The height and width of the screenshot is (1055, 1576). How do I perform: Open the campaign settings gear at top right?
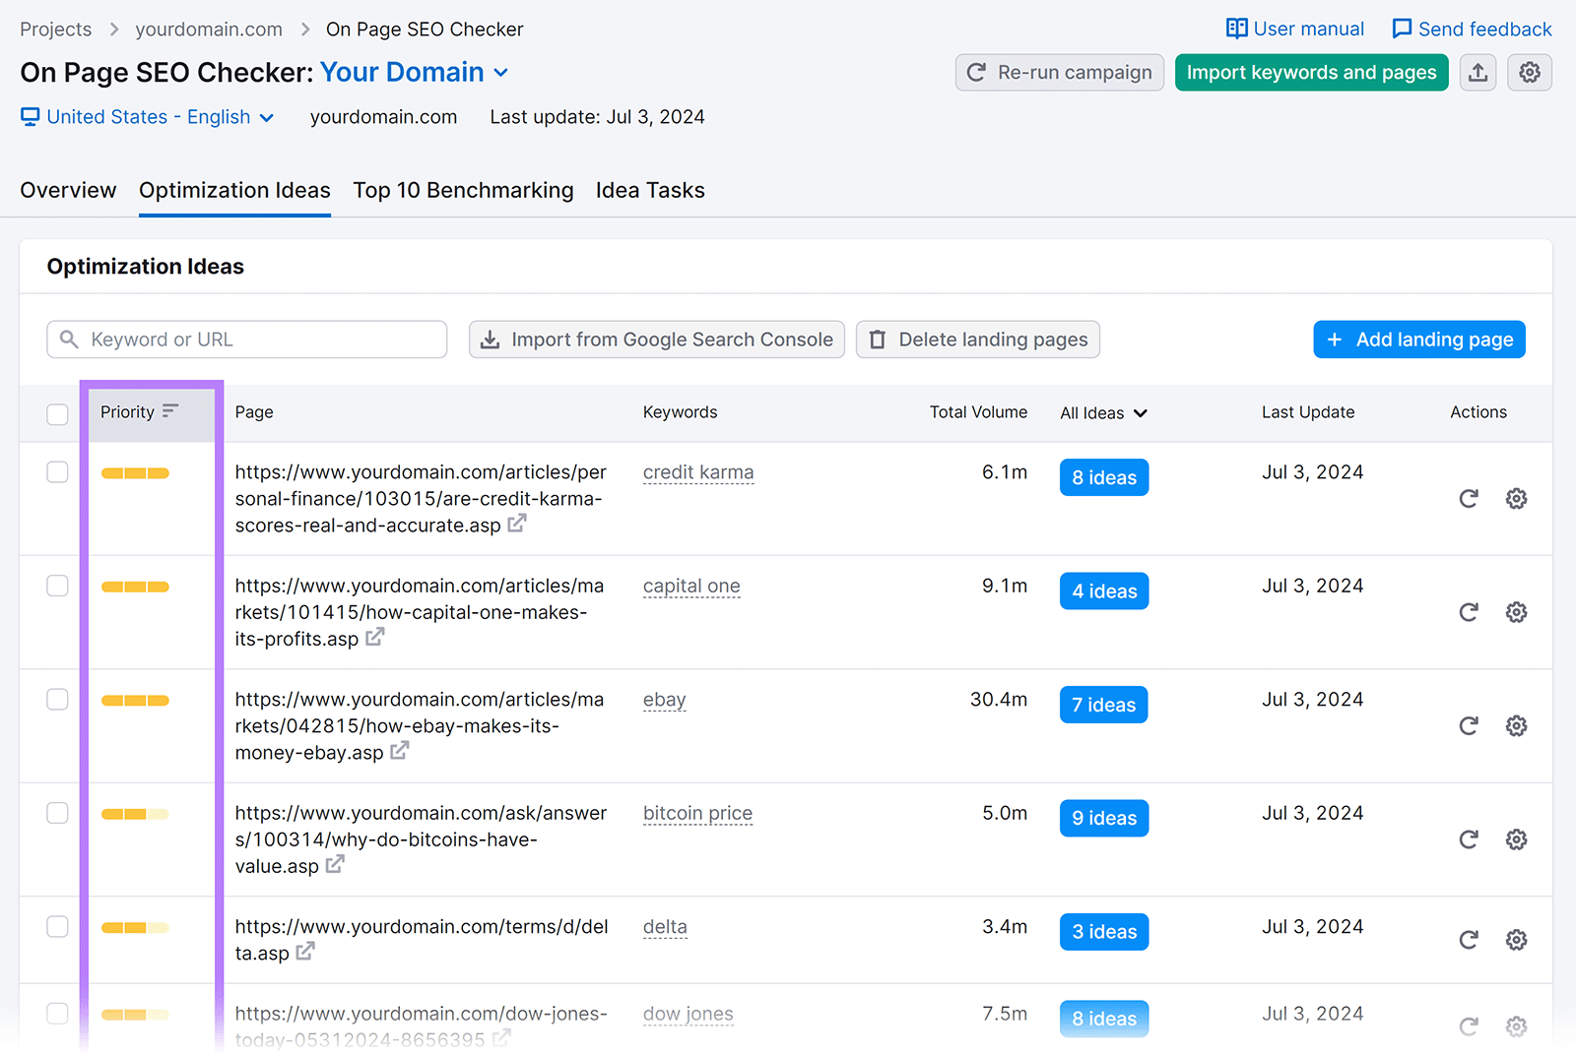tap(1529, 72)
